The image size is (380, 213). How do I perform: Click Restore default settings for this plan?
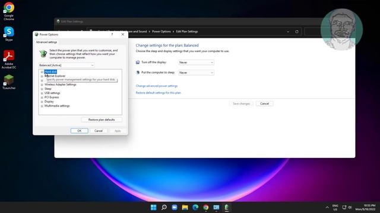point(159,93)
